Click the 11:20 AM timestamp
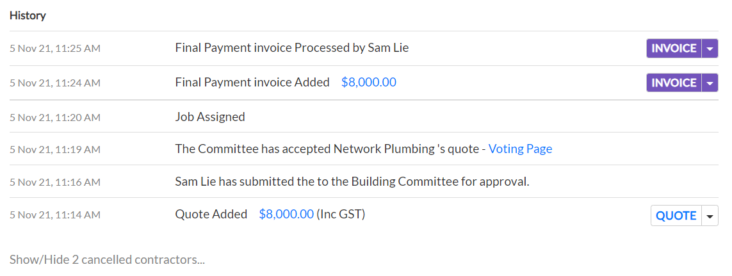The height and width of the screenshot is (276, 732). (55, 118)
